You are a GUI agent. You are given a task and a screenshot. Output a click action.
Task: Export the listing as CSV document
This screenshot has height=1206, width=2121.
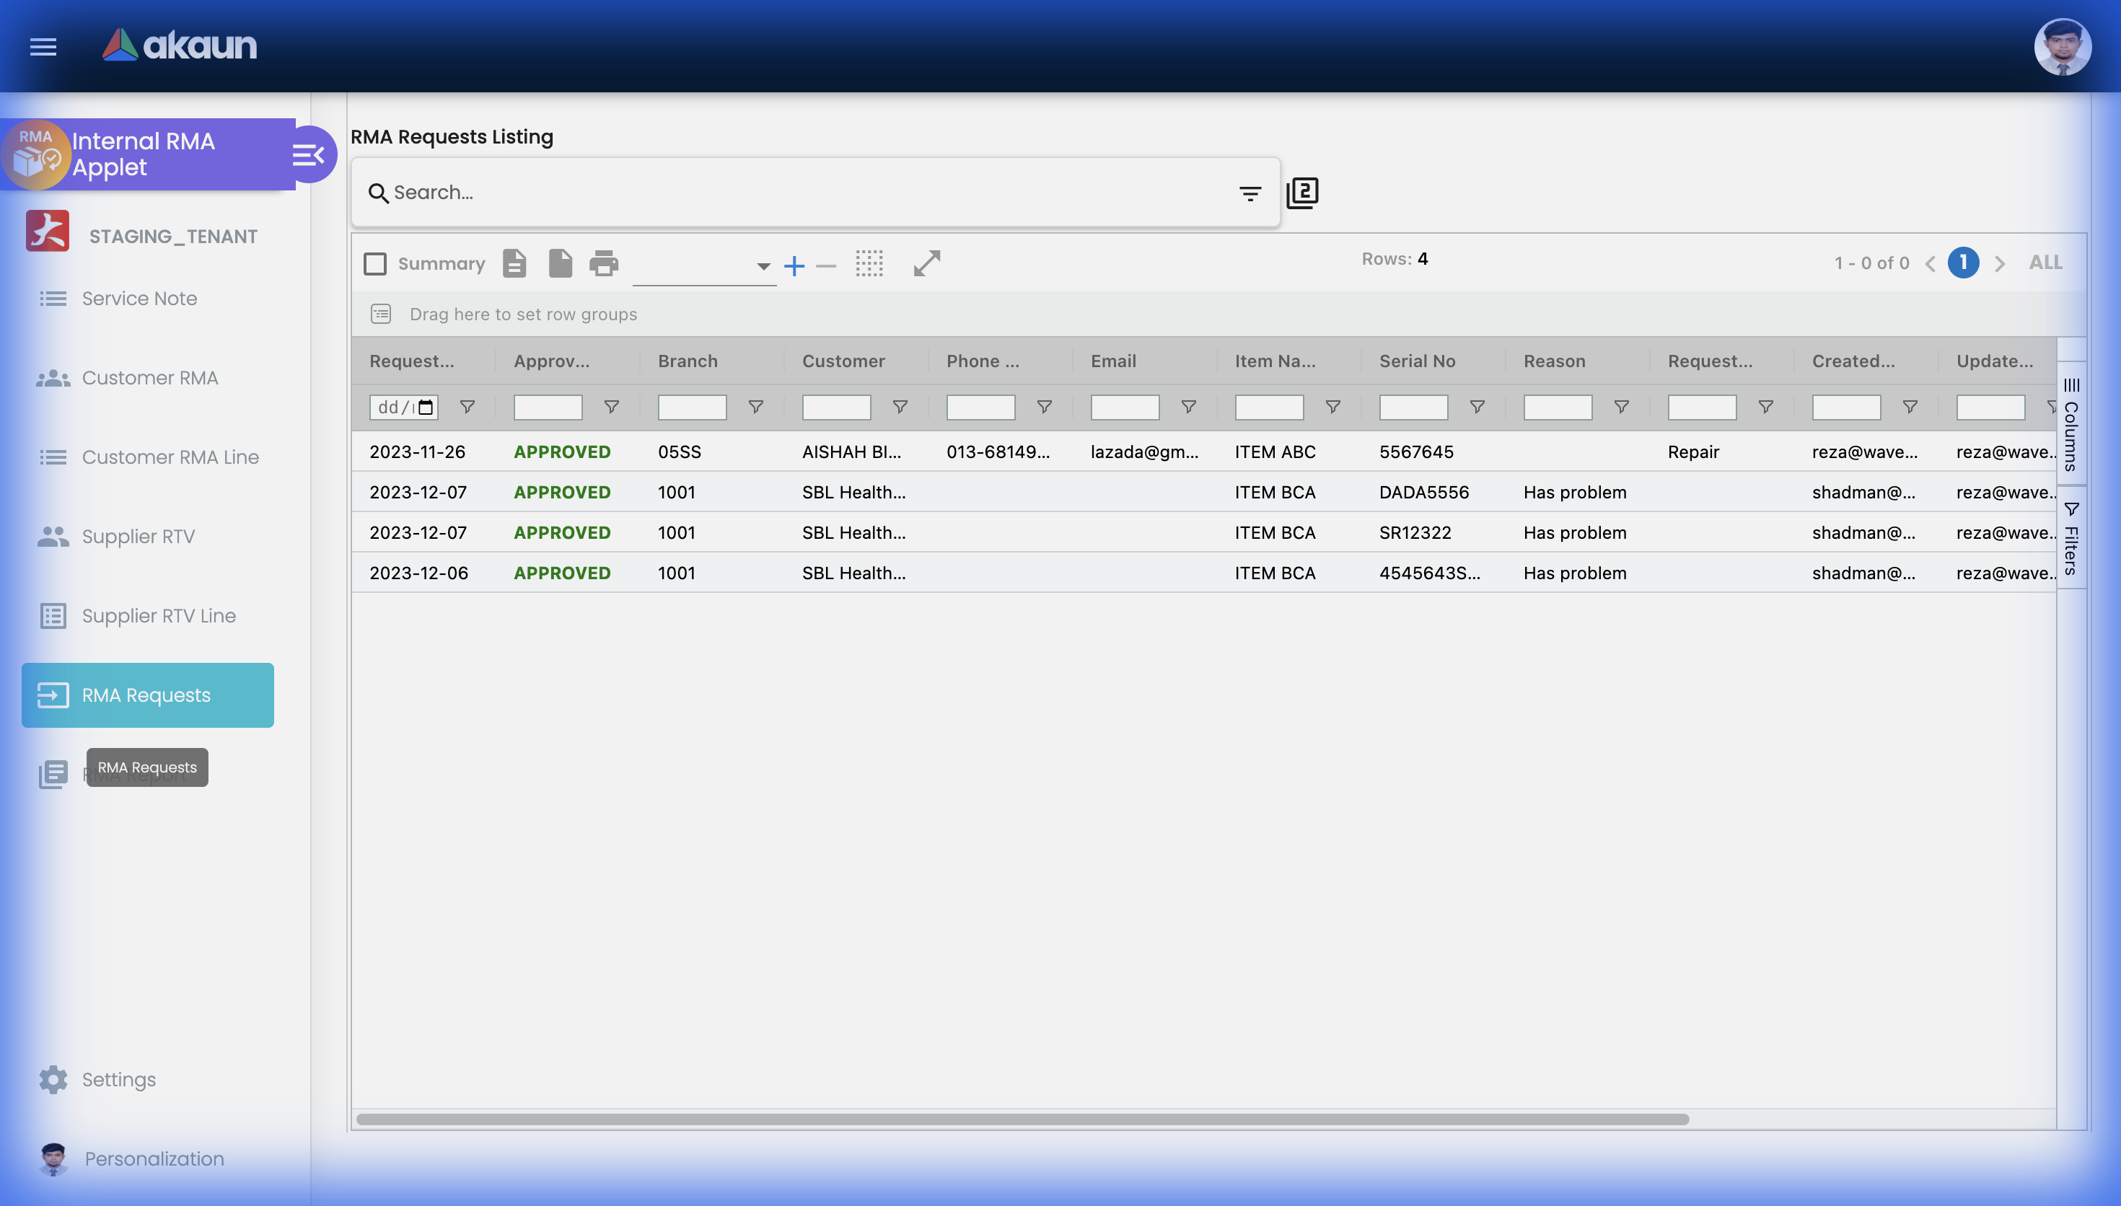coord(514,263)
